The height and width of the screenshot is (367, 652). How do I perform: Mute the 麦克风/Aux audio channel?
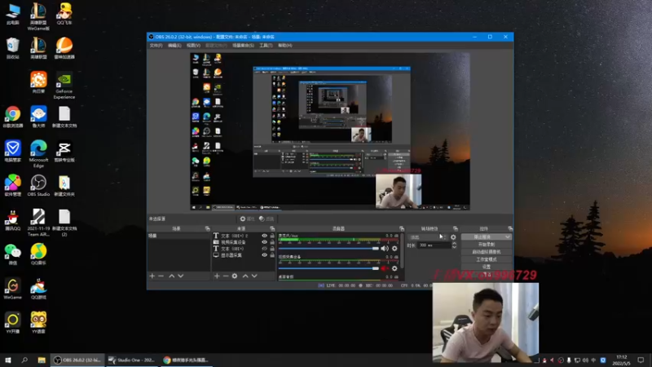pyautogui.click(x=385, y=249)
